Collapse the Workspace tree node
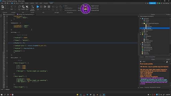171x96 pixels. click(x=141, y=19)
